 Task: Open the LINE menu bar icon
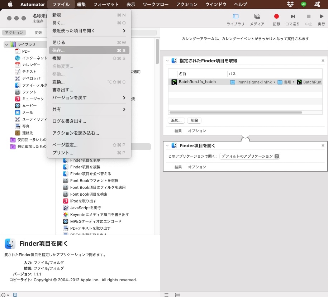coord(304,4)
